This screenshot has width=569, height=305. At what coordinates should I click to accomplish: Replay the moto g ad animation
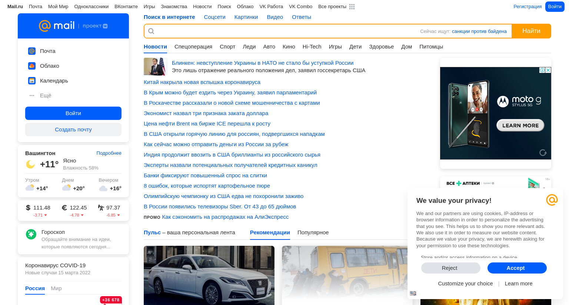tap(543, 152)
